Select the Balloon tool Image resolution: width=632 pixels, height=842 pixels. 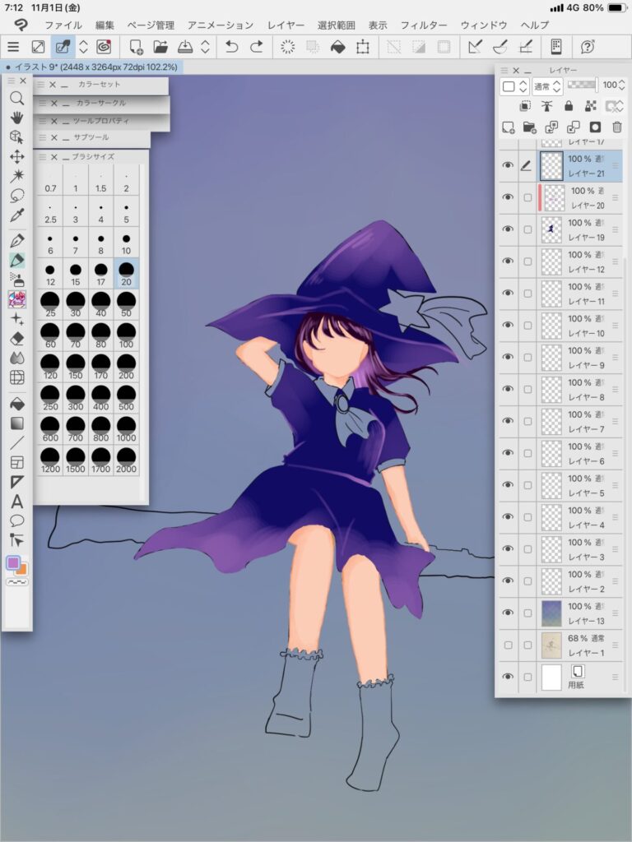pos(16,520)
